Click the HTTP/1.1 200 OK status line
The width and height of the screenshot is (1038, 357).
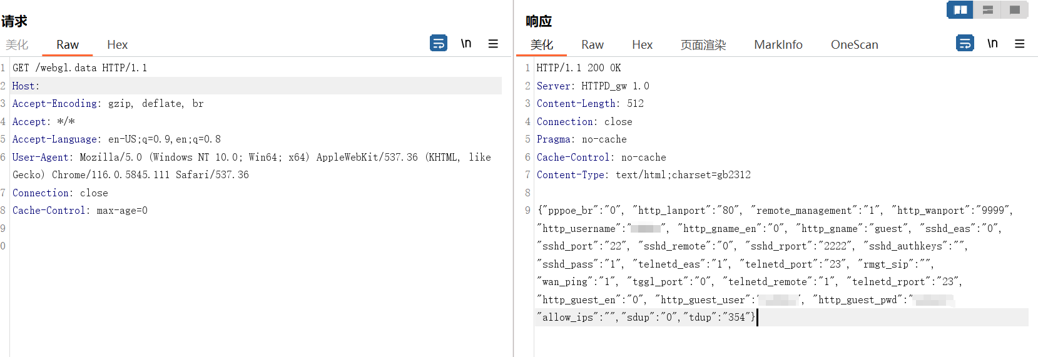tap(579, 68)
